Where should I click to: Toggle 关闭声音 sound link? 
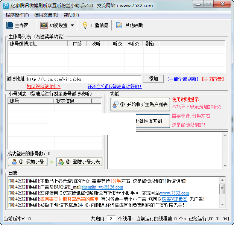[213, 79]
